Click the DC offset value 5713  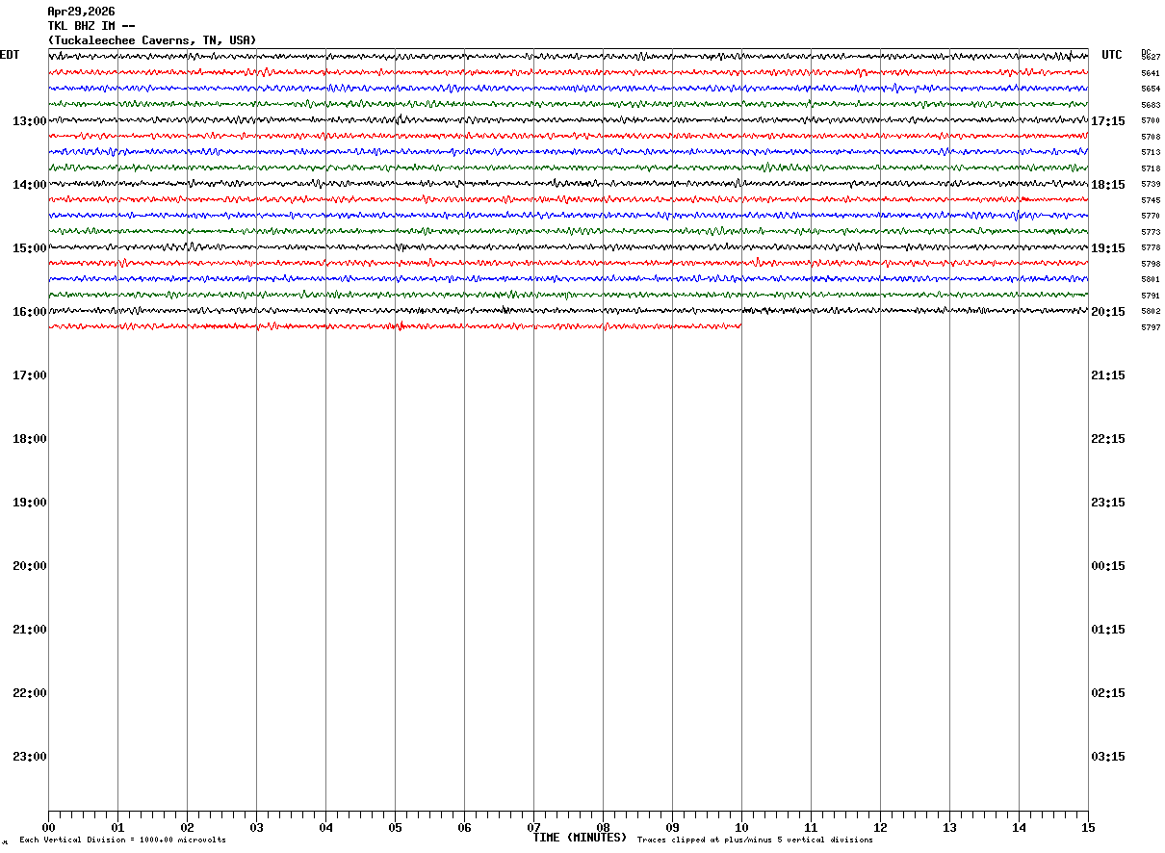click(1151, 153)
